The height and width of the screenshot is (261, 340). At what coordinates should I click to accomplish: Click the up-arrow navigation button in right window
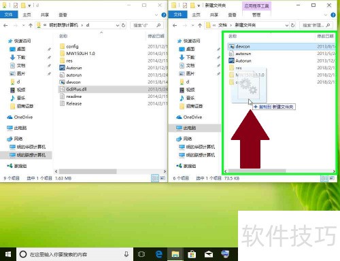click(x=200, y=25)
